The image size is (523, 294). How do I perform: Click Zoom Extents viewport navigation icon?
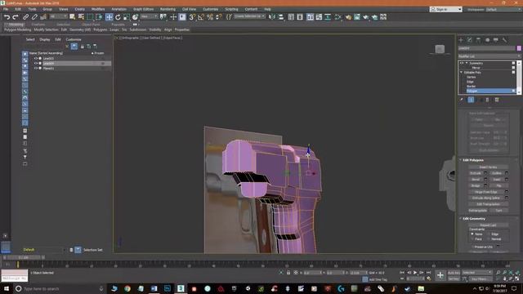[x=511, y=273]
